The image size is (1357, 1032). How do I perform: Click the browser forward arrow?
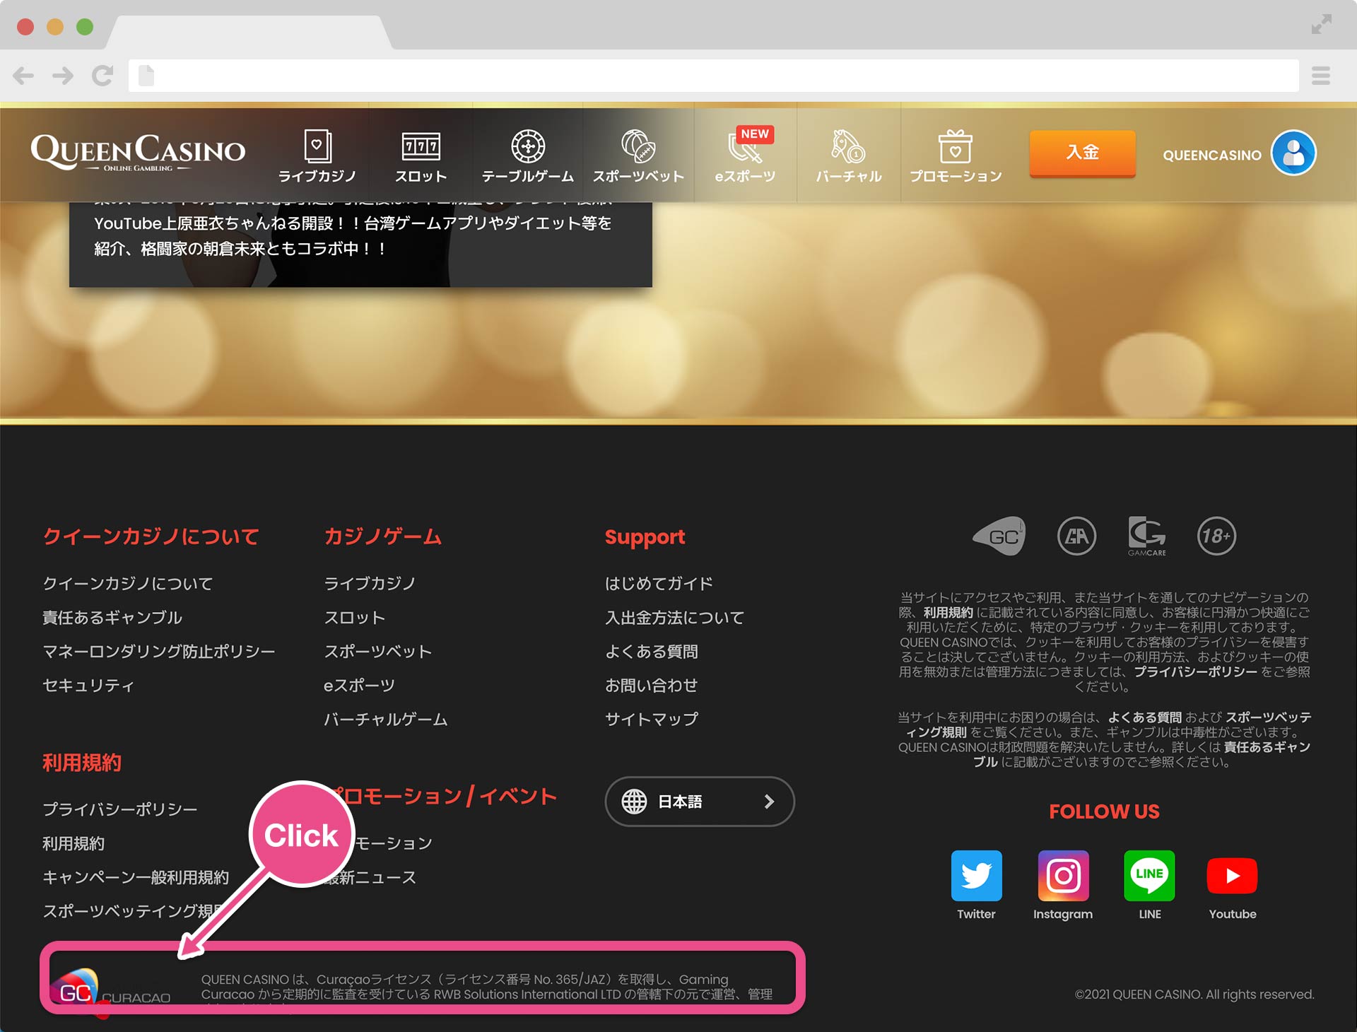[x=63, y=76]
